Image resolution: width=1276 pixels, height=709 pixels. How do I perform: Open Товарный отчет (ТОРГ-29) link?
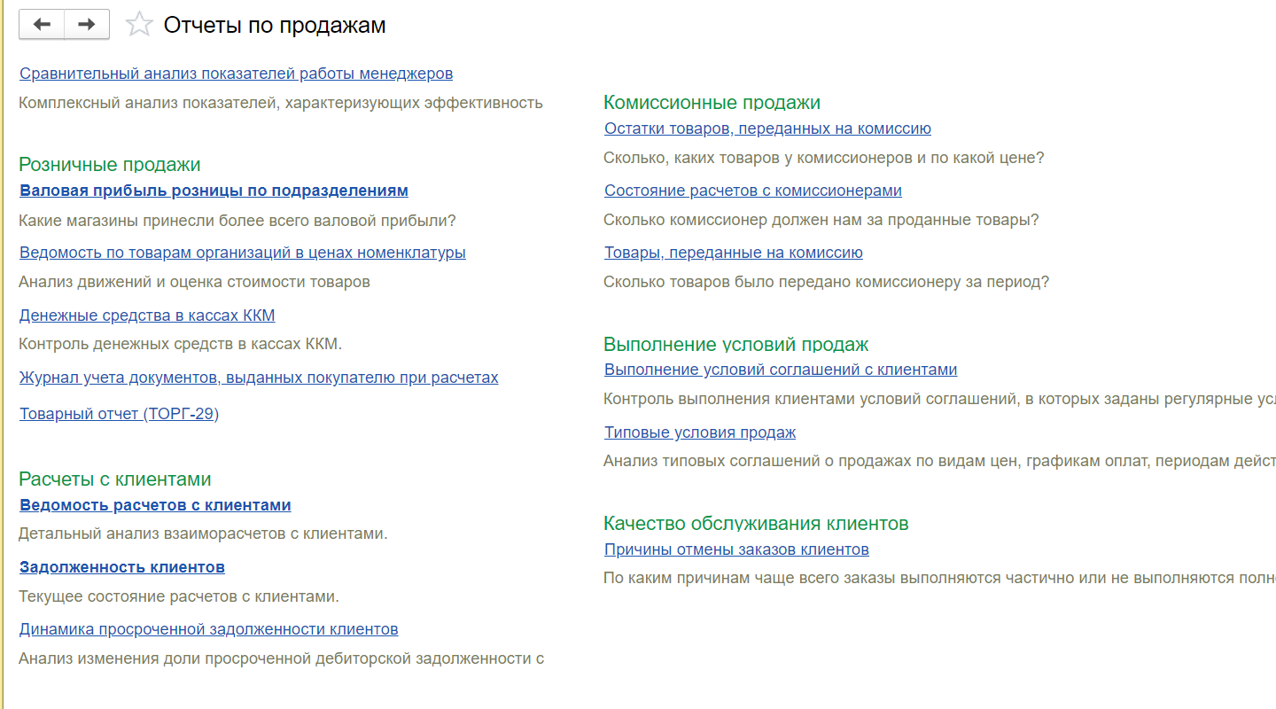119,414
